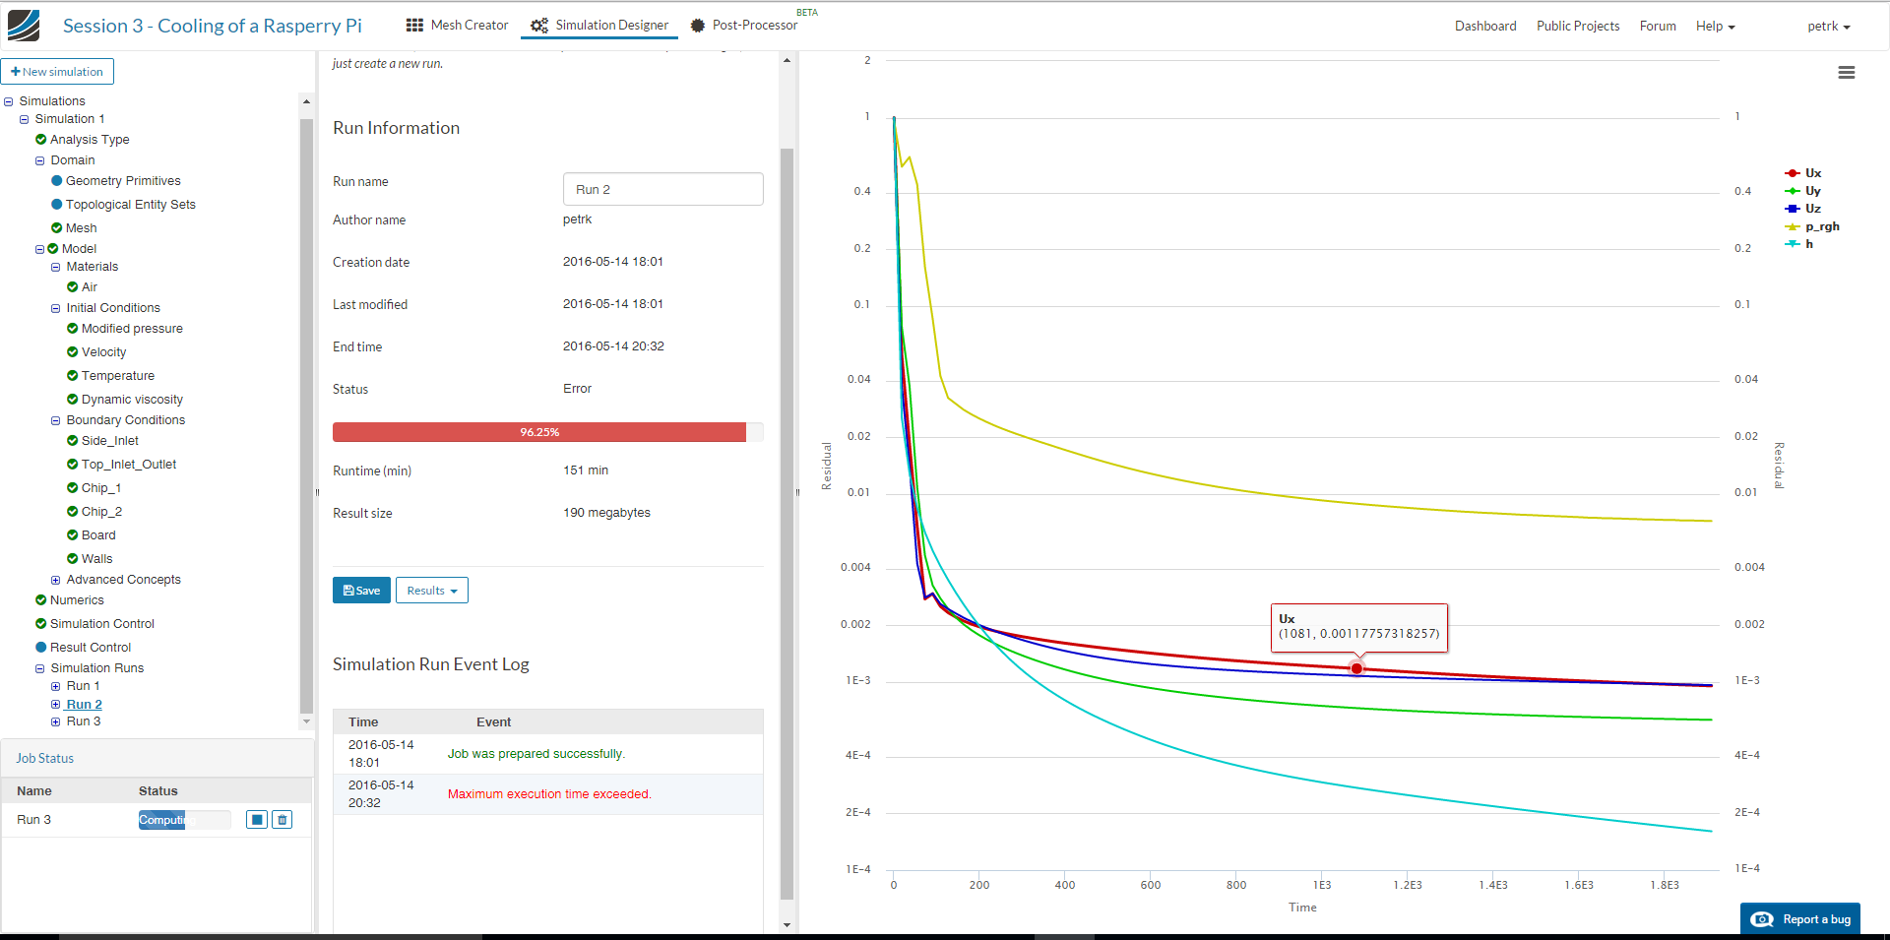Click the Side_Inlet check icon
The image size is (1890, 940).
pos(73,441)
